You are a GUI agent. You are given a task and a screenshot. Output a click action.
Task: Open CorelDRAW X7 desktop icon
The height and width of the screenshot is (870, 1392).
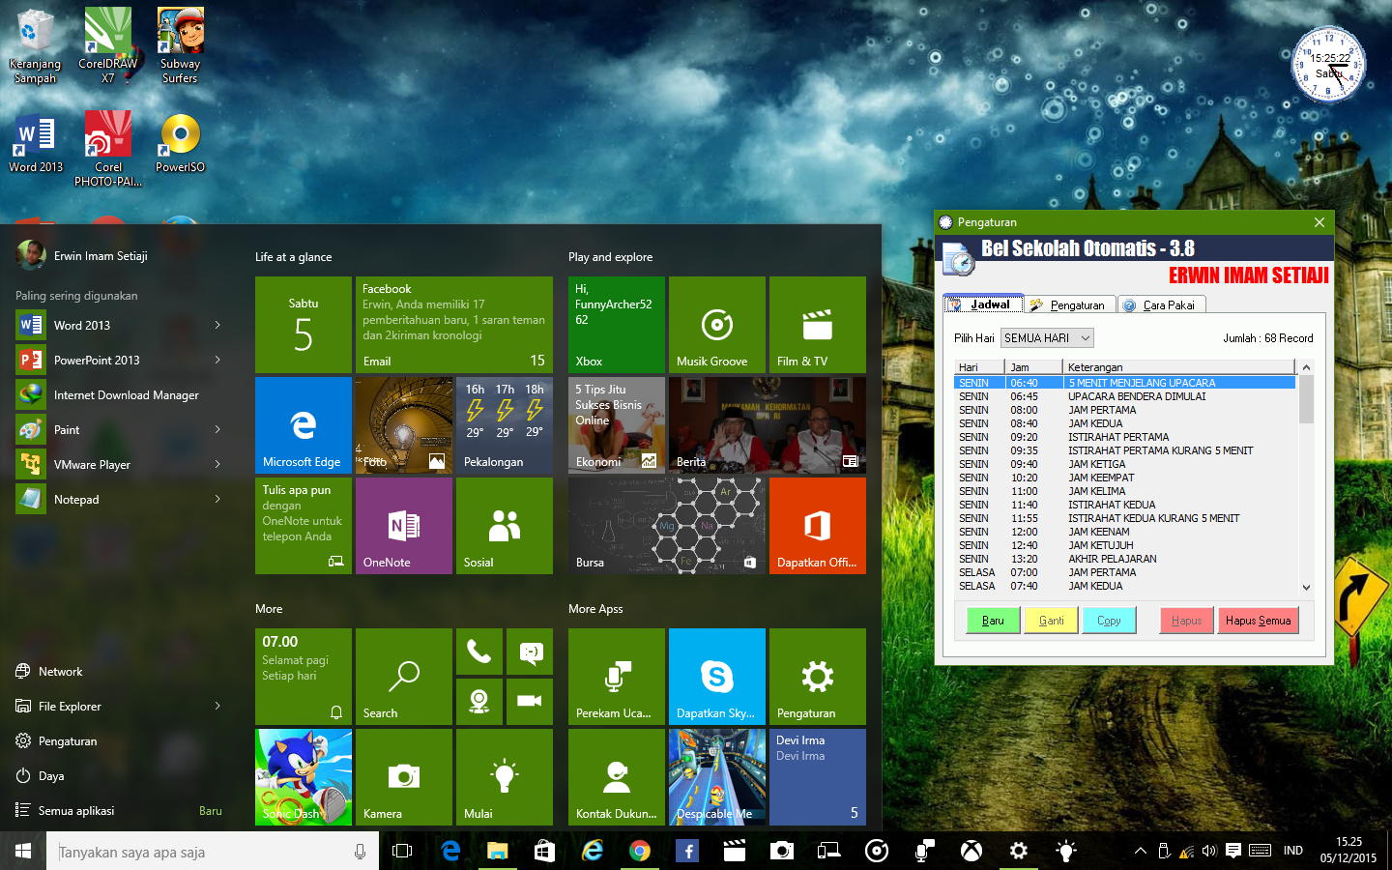click(x=107, y=45)
